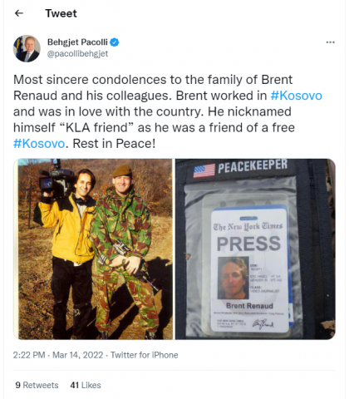
Task: Open Behgjet Pacolli's profile avatar
Action: 27,48
